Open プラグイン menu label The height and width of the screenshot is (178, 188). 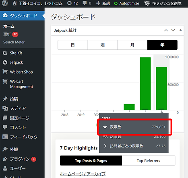[x=20, y=159]
